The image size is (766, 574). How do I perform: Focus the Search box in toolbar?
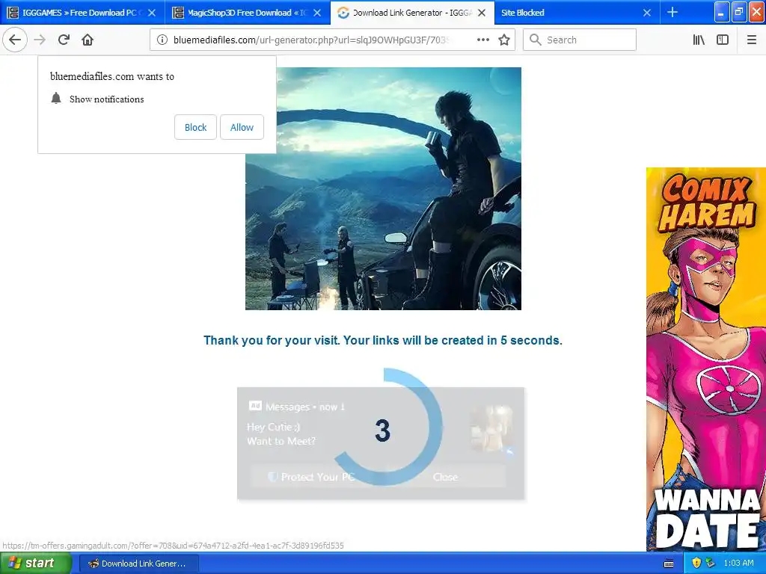coord(580,40)
